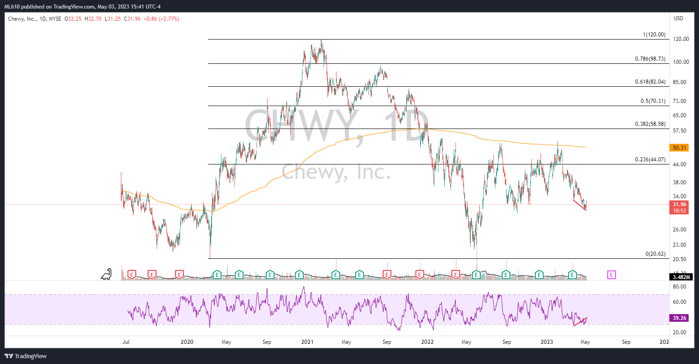Image resolution: width=699 pixels, height=364 pixels.
Task: Click the dinosaur icon beside the volume pane
Action: tap(106, 274)
